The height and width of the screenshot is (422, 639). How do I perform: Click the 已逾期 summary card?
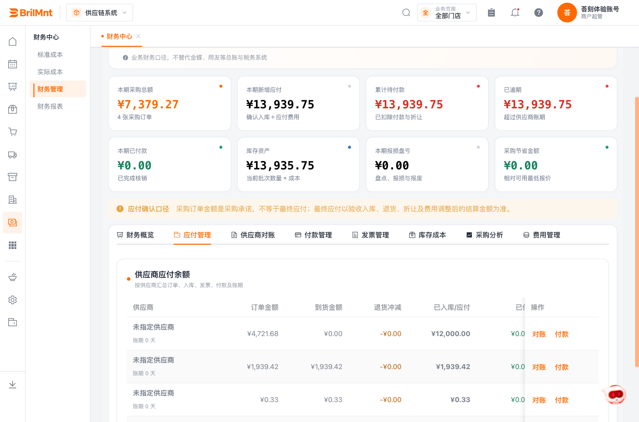click(556, 103)
